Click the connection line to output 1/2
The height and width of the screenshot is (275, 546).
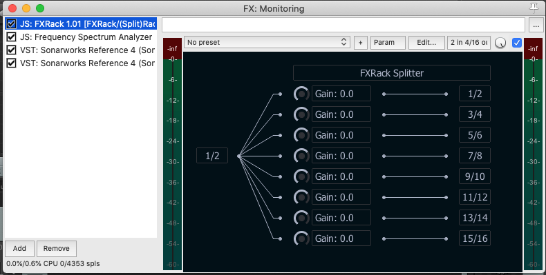(415, 94)
